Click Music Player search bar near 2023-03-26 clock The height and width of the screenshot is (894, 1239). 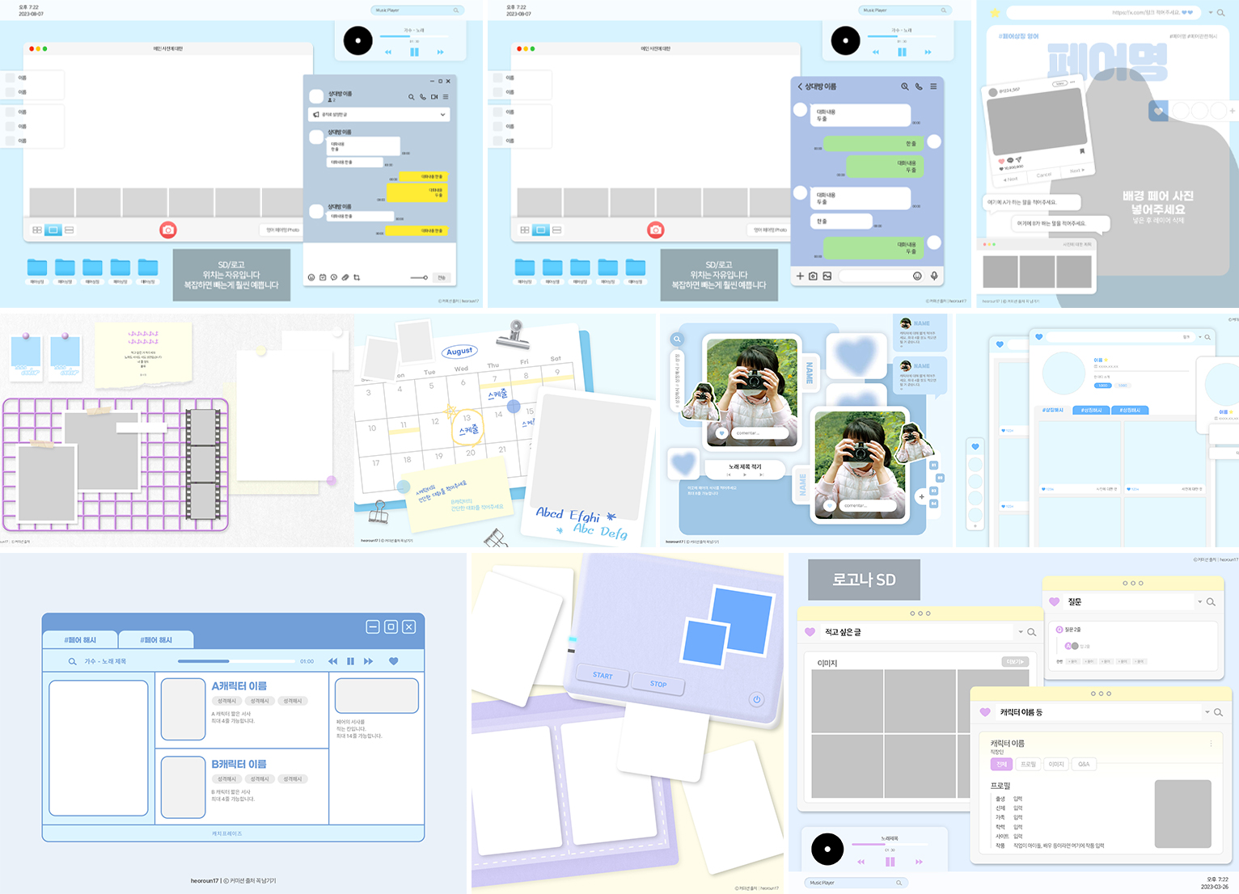856,883
